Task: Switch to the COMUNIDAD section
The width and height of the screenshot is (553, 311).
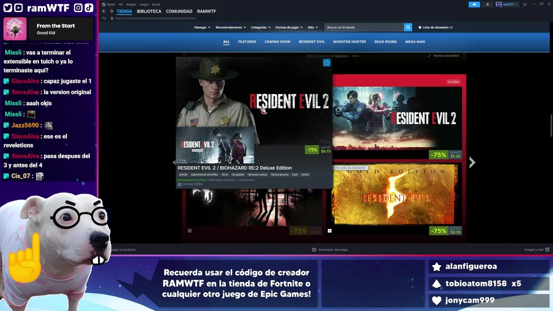Action: 179,11
